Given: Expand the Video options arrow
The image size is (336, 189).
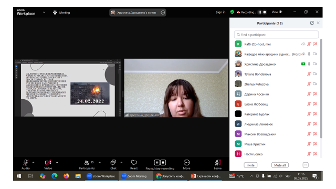Looking at the screenshot, I should (57, 163).
